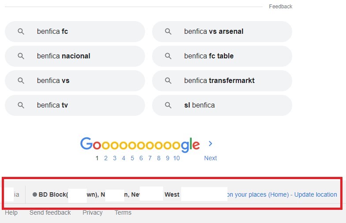Go to results page 5
This screenshot has height=223, width=346.
[132, 158]
